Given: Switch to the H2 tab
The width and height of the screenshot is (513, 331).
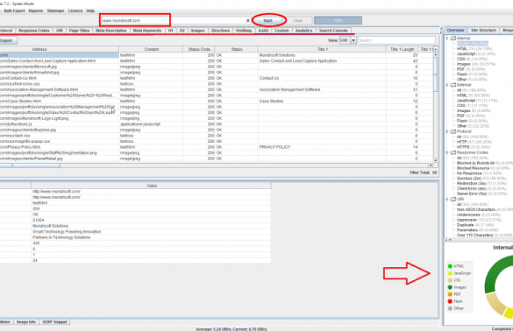Looking at the screenshot, I should click(x=182, y=31).
